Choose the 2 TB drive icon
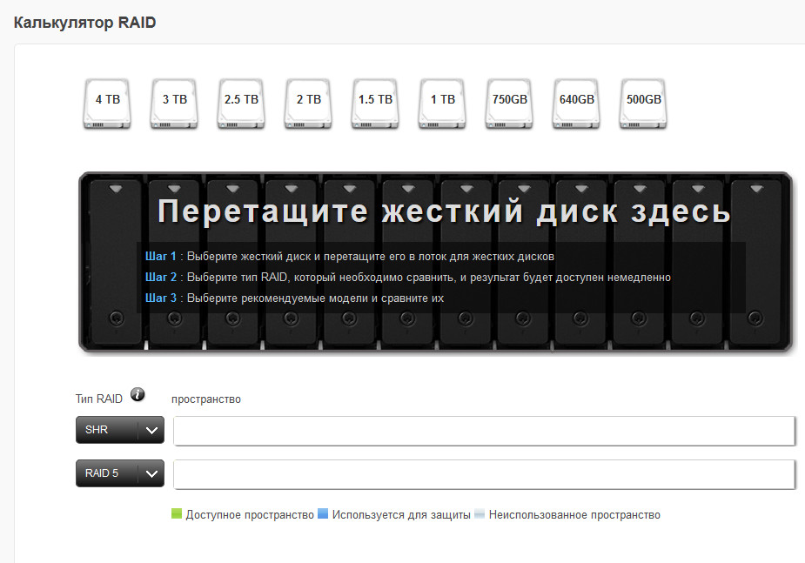 click(x=308, y=104)
